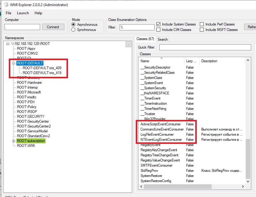Select the Asynchronous mode radio button
The width and height of the screenshot is (256, 197).
tap(73, 25)
